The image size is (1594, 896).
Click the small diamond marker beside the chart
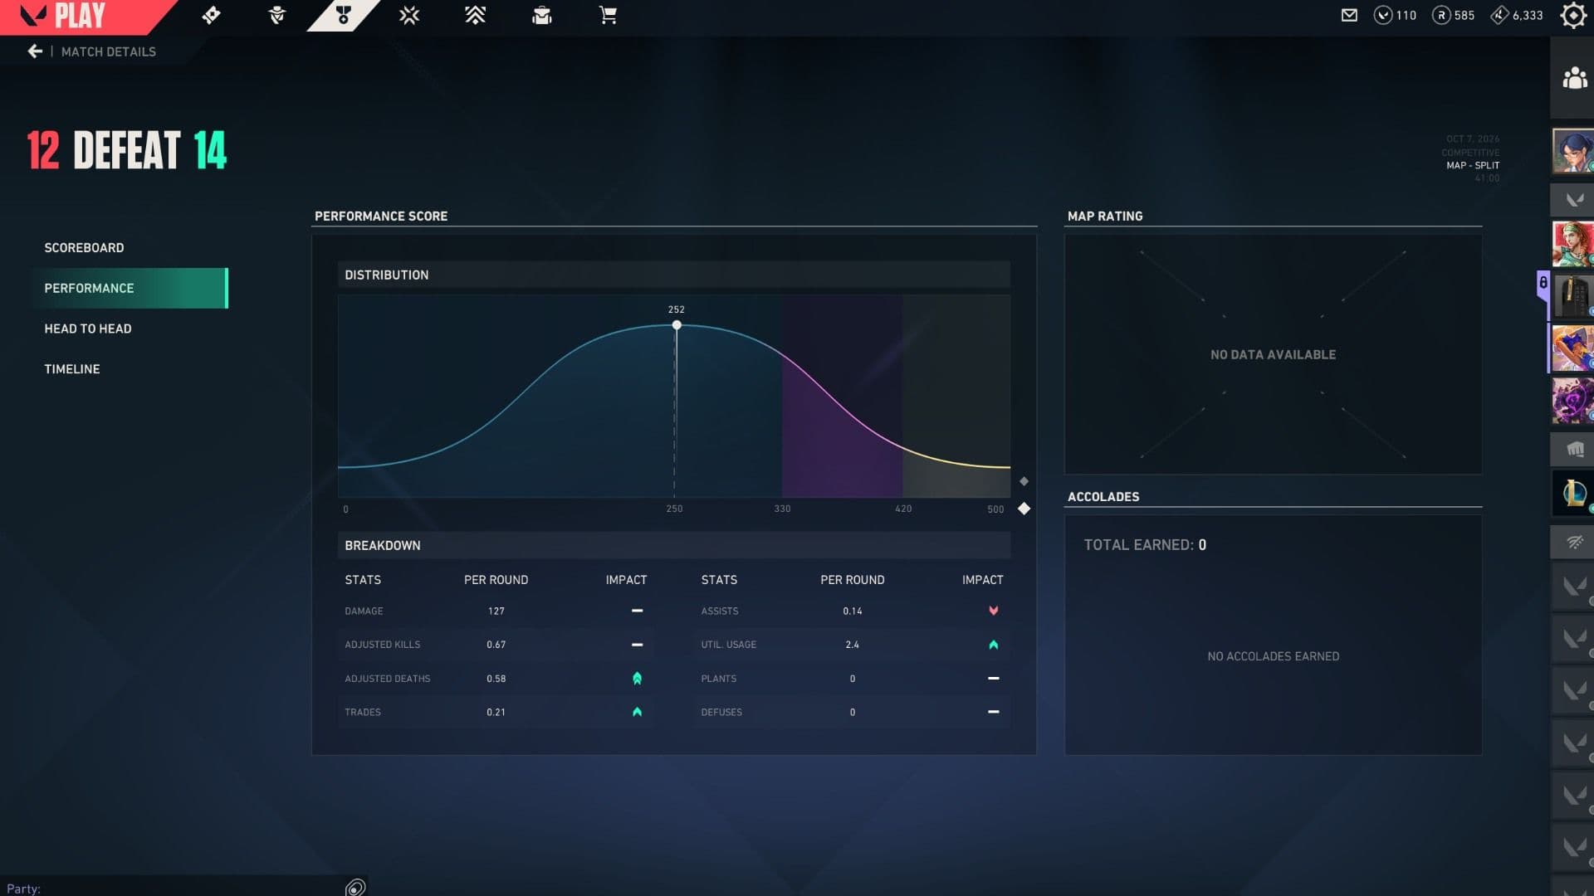(1024, 481)
